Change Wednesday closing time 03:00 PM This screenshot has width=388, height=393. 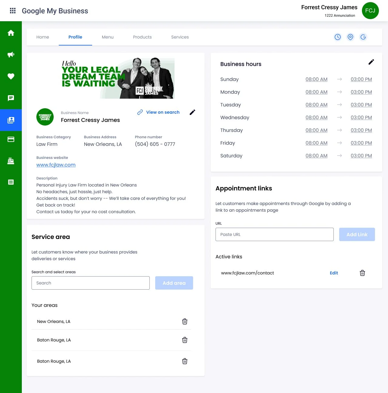click(x=361, y=117)
